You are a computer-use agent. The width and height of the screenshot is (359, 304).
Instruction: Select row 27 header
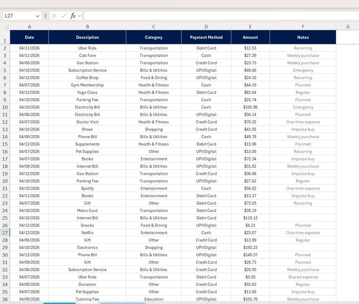pos(5,233)
